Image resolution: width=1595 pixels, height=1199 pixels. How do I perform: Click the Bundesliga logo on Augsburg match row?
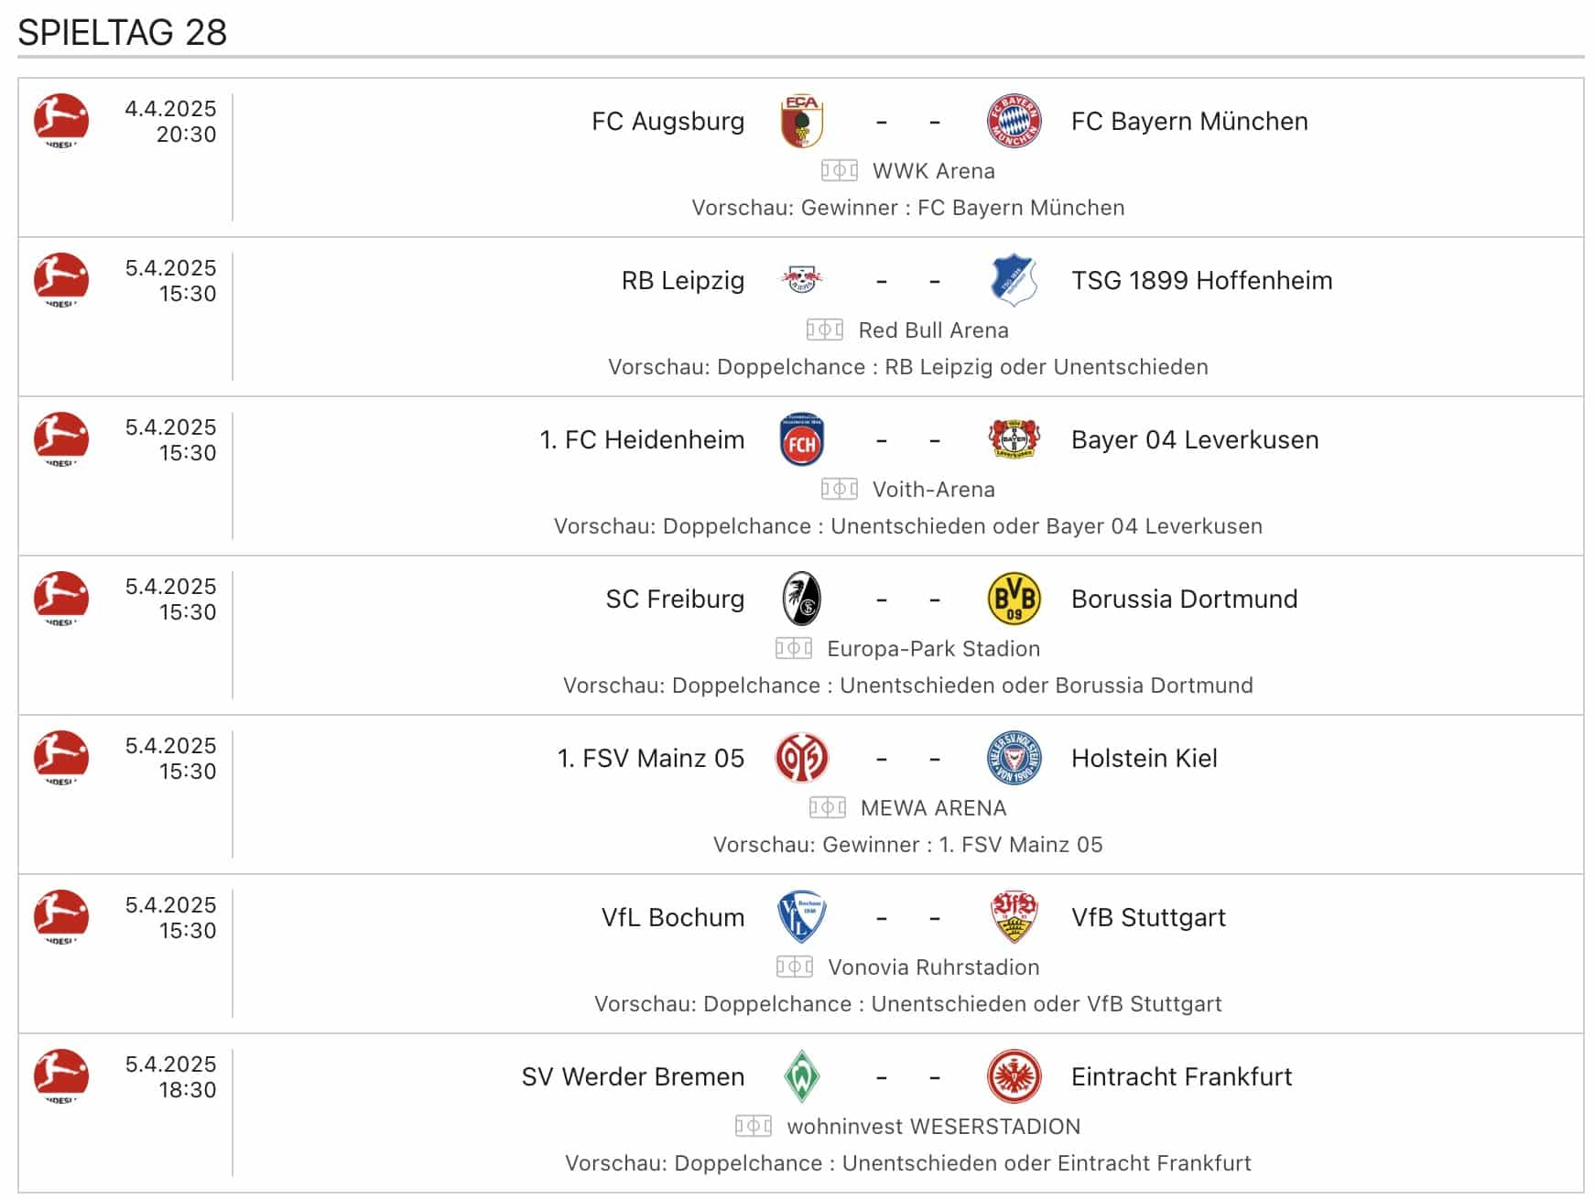(61, 121)
